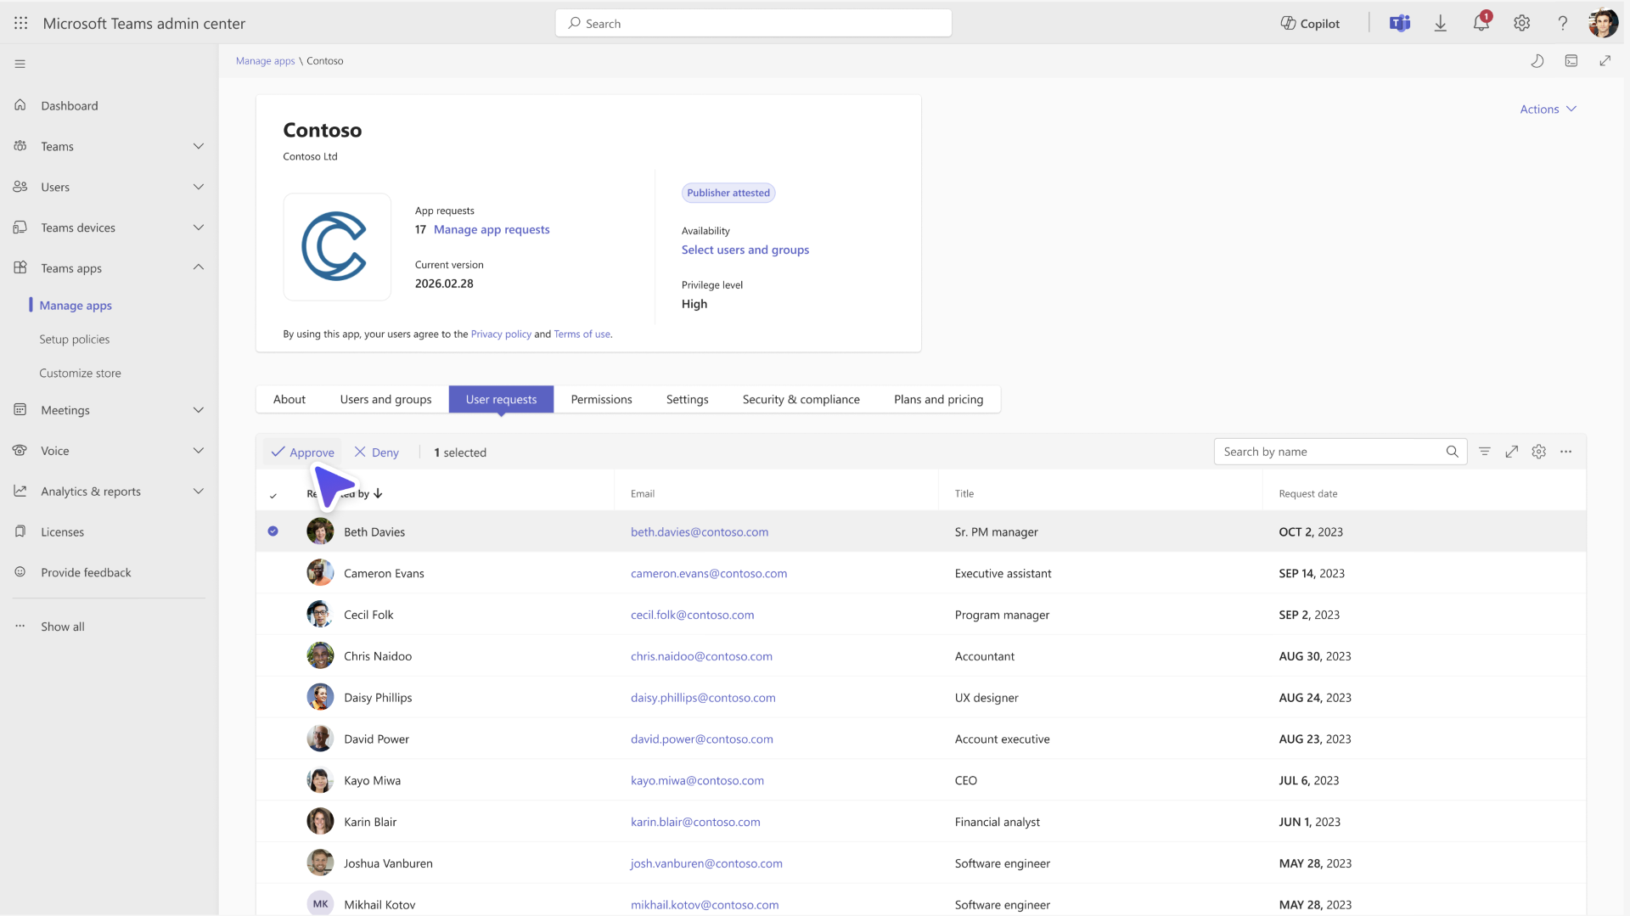Open table column settings gear icon
Viewport: 1630px width, 916px height.
point(1539,452)
